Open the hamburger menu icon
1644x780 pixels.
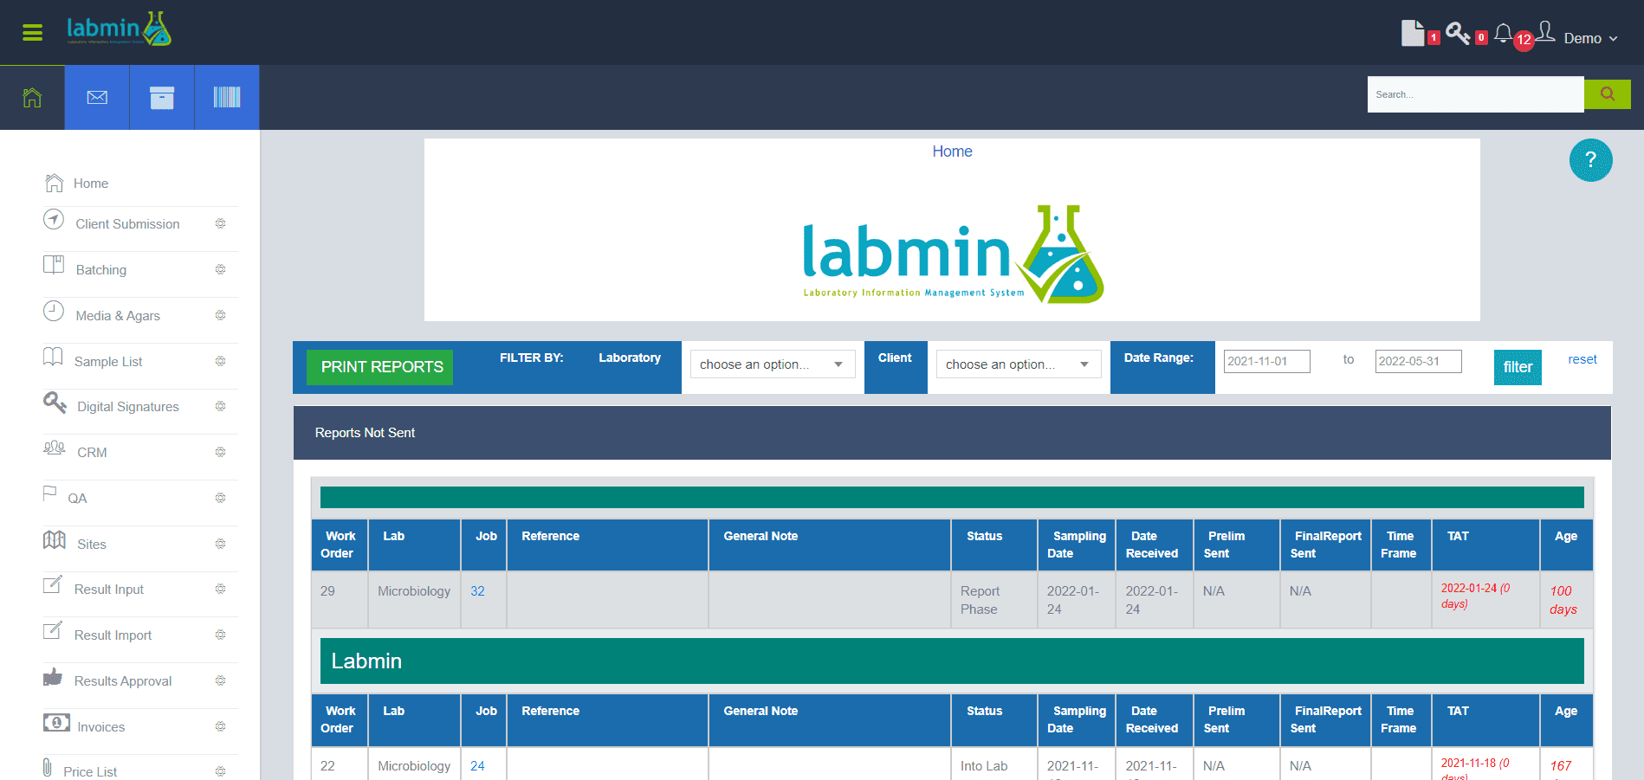tap(32, 33)
